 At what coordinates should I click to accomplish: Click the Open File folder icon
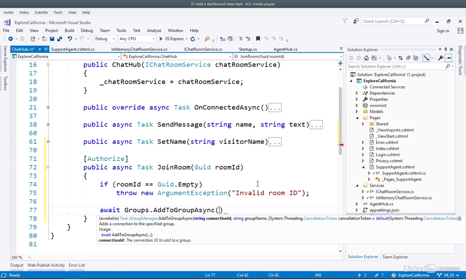pyautogui.click(x=44, y=39)
